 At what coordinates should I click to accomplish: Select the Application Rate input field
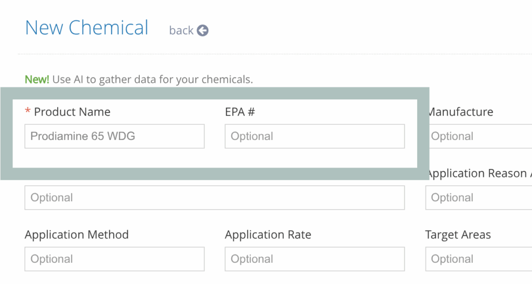[314, 259]
